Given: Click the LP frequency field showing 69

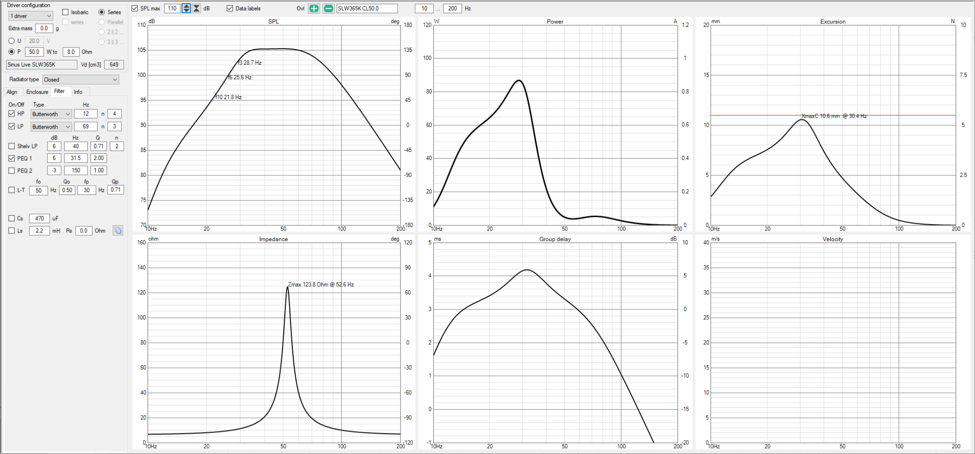Looking at the screenshot, I should [x=86, y=127].
